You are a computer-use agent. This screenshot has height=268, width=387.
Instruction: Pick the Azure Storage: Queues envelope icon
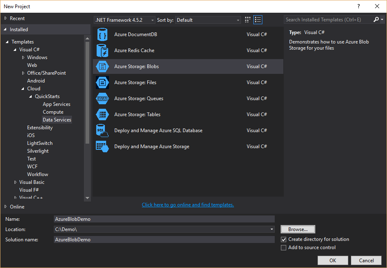102,98
